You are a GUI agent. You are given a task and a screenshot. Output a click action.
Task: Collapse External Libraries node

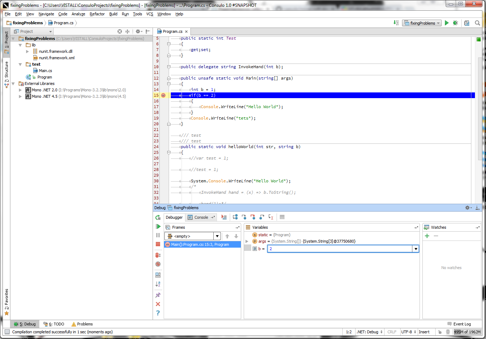coord(13,84)
